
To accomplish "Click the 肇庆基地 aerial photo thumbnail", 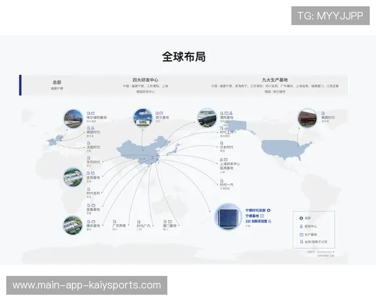I will (x=73, y=225).
